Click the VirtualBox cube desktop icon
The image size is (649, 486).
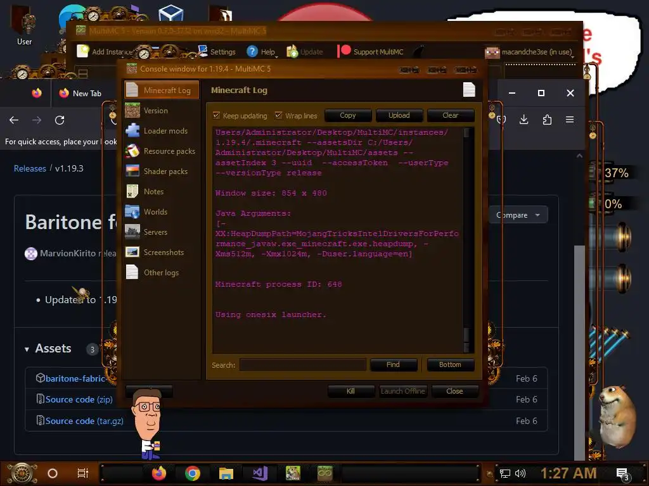pos(171,13)
